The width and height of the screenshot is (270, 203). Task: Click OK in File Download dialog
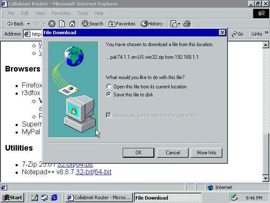pos(138,153)
